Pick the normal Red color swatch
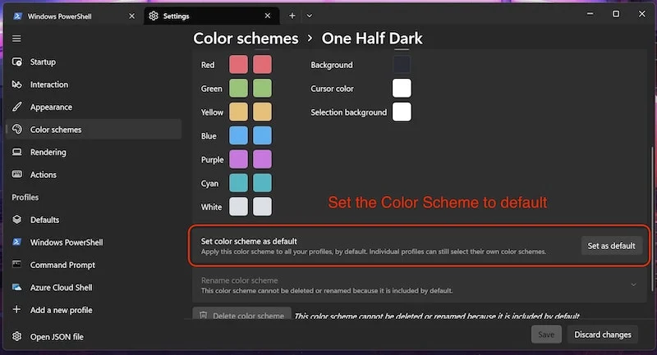 [238, 65]
